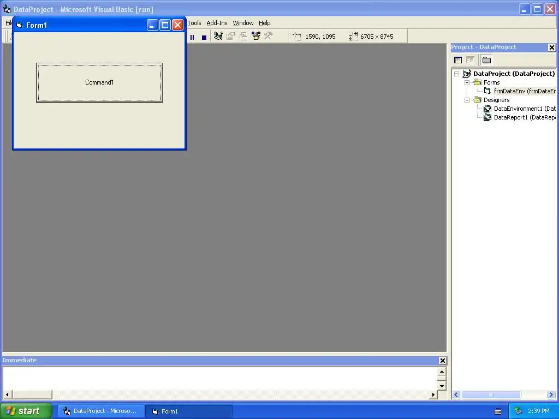Click the Windows start button

click(x=26, y=411)
